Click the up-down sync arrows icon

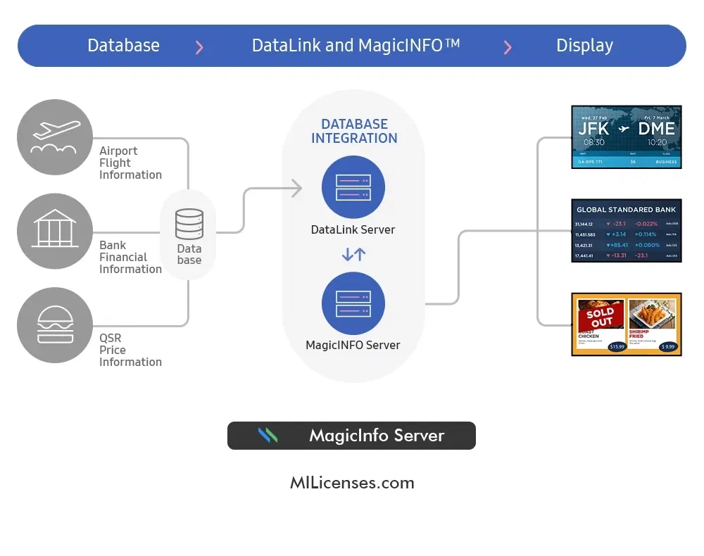[354, 255]
